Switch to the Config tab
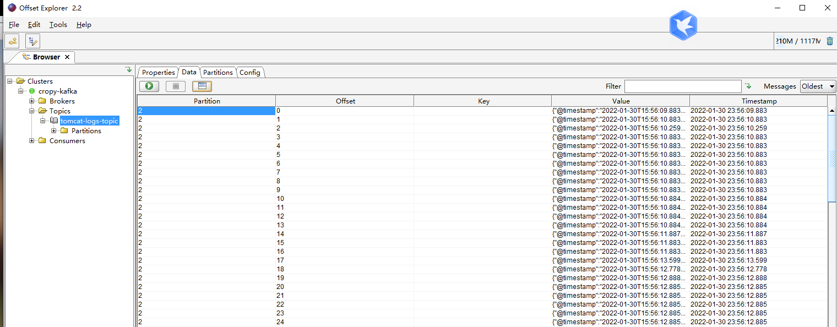The image size is (837, 327). [x=250, y=73]
